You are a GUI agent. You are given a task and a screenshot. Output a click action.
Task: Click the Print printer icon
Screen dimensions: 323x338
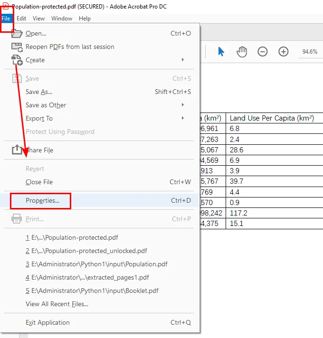pos(17,219)
